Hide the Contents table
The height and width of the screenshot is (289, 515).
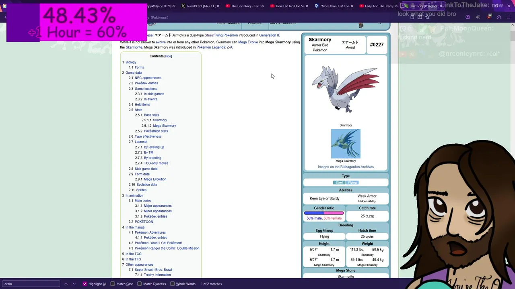point(168,56)
